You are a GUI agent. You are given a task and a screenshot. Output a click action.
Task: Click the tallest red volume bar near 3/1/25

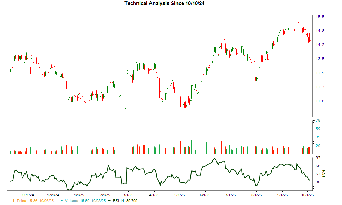(x=127, y=137)
